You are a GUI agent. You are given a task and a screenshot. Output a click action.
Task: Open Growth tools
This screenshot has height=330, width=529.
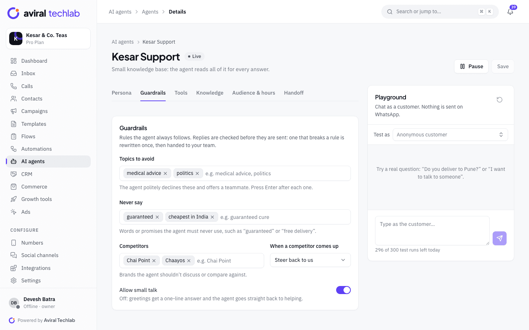coord(48,199)
